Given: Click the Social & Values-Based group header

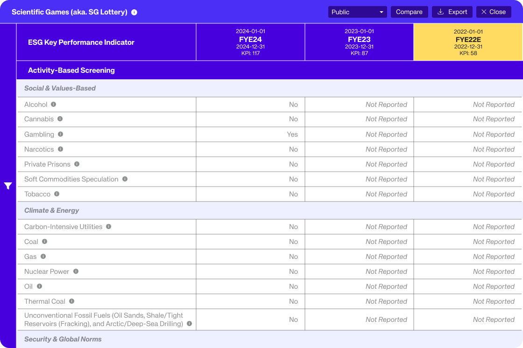Looking at the screenshot, I should click(269, 88).
